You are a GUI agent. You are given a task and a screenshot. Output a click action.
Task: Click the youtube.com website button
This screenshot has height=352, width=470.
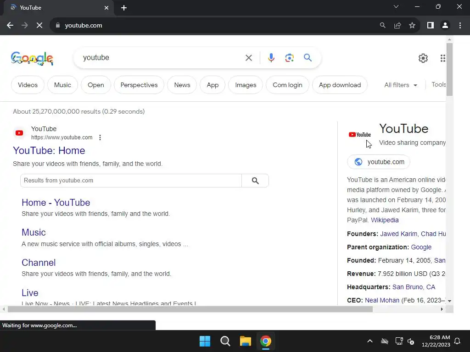378,162
